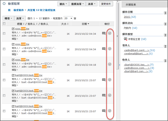
Task: Tick the checkbox for the 04:18 mail
Action: 4,64
